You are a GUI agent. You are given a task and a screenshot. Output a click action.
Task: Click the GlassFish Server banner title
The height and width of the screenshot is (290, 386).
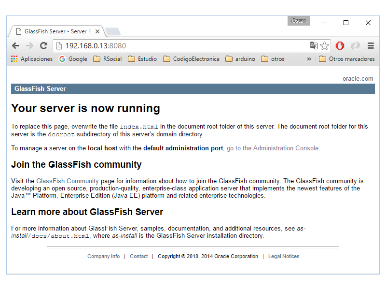click(40, 89)
